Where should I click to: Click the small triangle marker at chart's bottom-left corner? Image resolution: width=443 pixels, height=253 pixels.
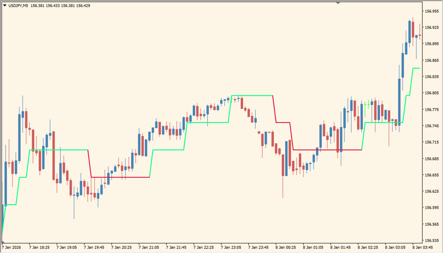(x=3, y=242)
